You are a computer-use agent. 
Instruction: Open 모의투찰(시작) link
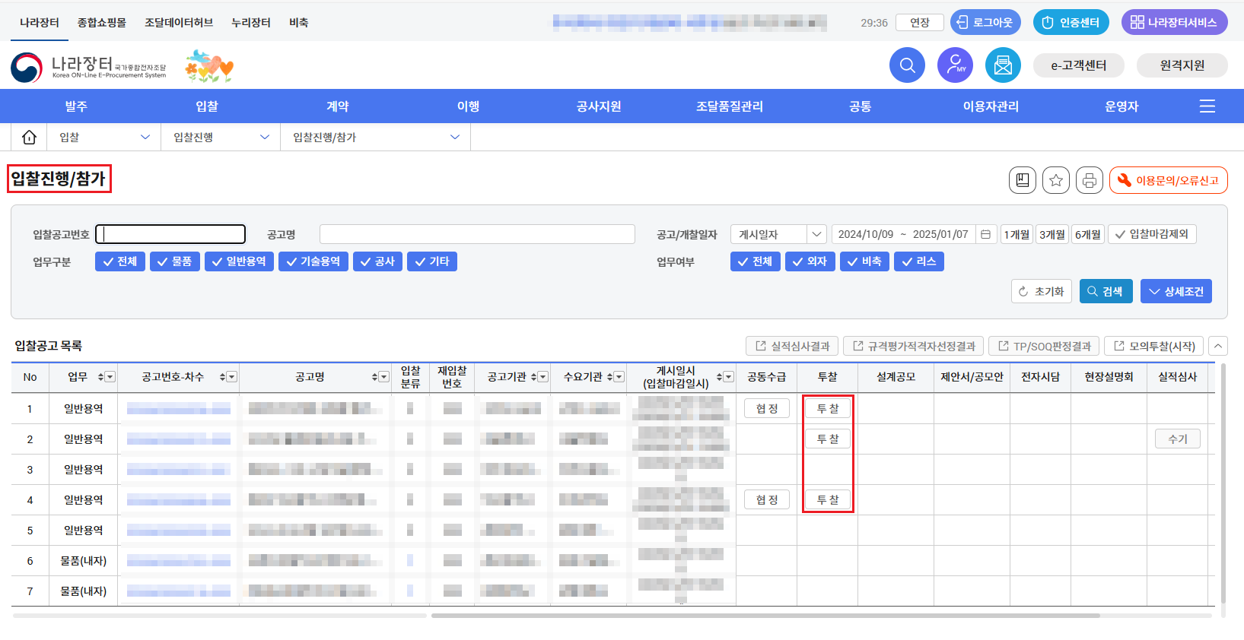1154,346
